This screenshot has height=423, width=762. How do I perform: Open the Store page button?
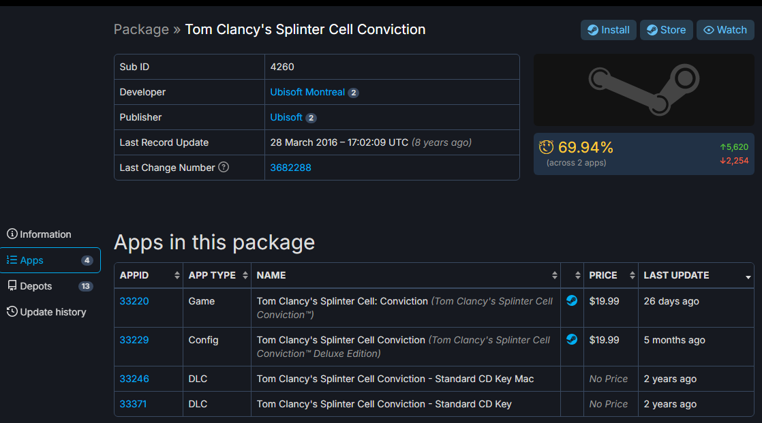click(667, 30)
